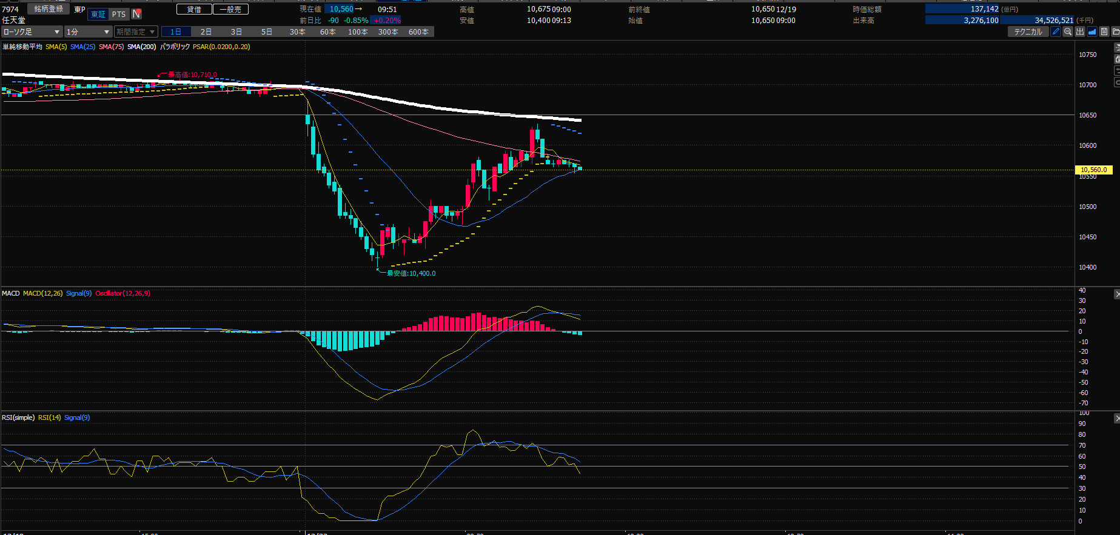
Task: Toggle the volume display icon
Action: [x=1080, y=32]
